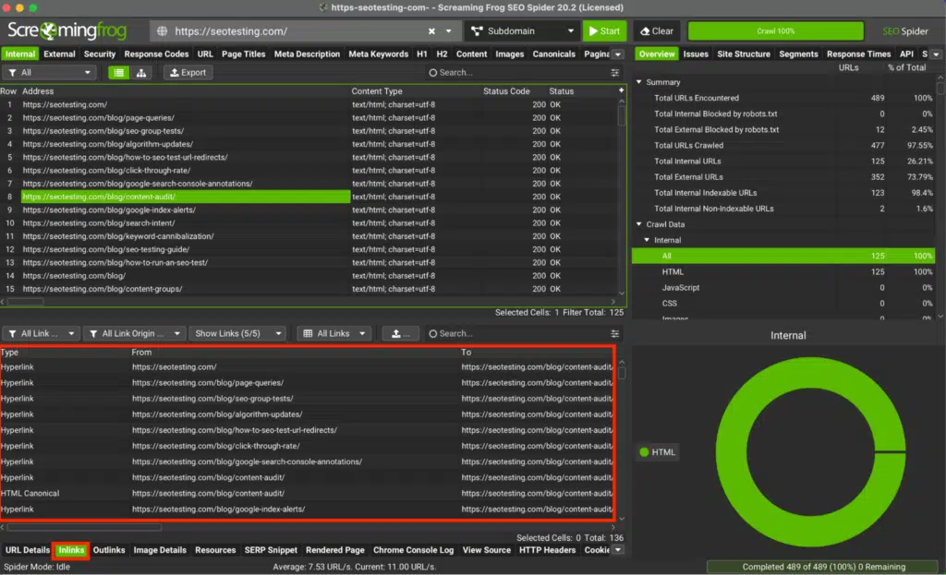Viewport: 946px width, 575px height.
Task: Click the Crawl 100% progress bar
Action: tap(775, 30)
